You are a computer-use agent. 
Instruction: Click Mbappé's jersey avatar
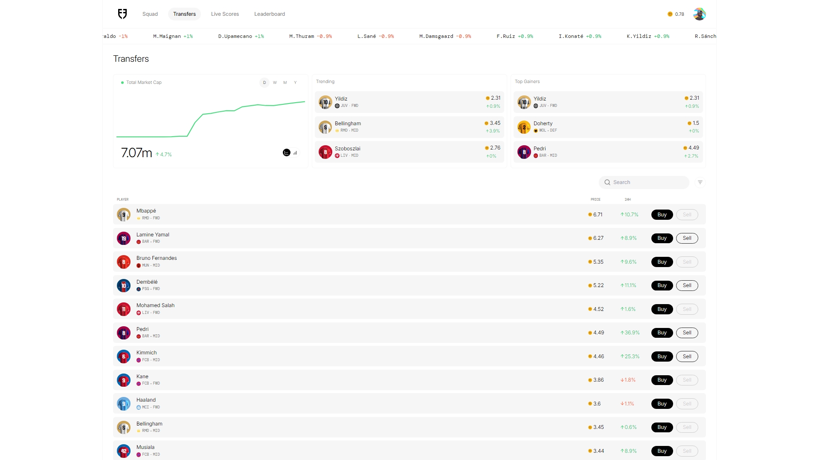124,215
